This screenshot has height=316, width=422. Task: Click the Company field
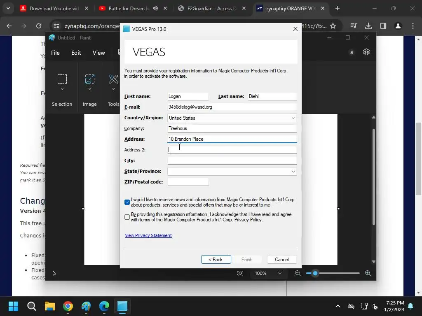232,128
